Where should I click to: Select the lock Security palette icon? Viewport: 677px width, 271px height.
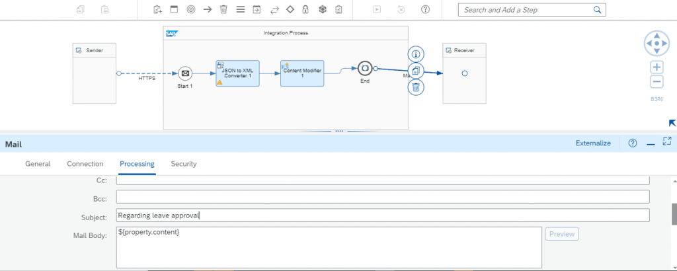tap(305, 9)
